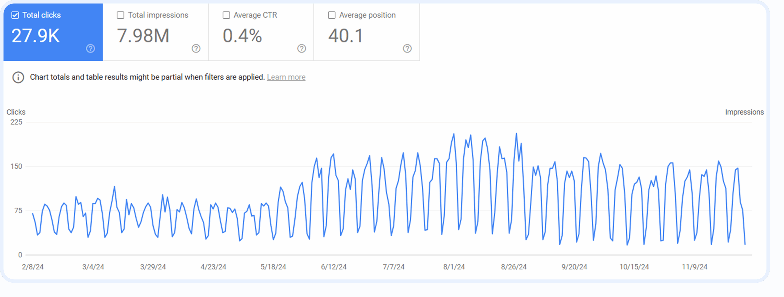Click the 225 tick on the y-axis
The height and width of the screenshot is (297, 784).
tap(16, 122)
